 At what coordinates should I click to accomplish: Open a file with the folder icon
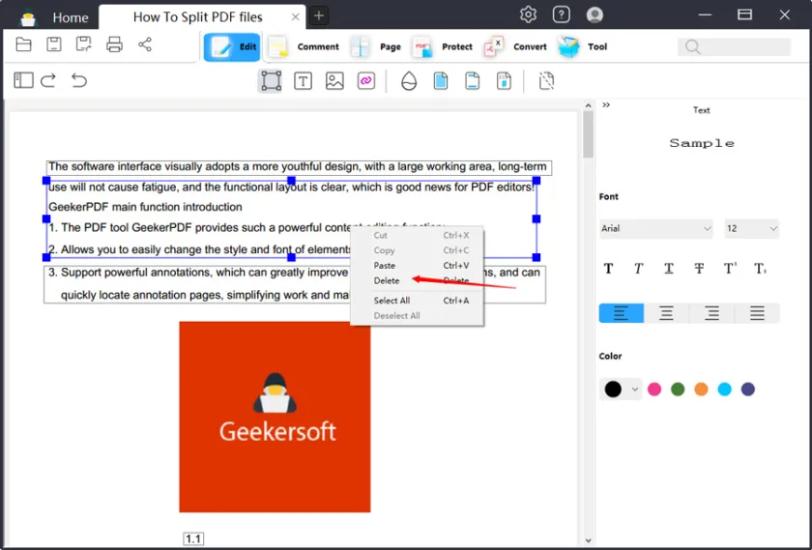[23, 45]
